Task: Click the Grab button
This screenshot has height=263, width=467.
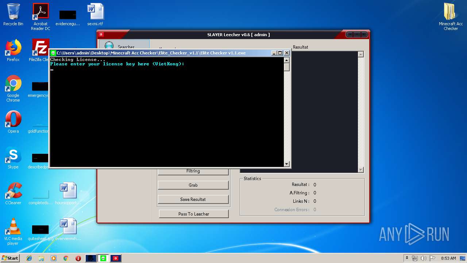Action: (193, 185)
